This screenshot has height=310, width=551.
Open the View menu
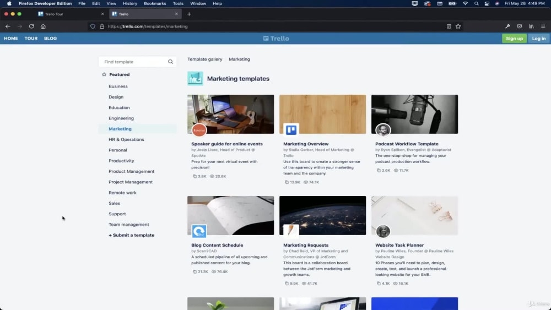pos(111,3)
